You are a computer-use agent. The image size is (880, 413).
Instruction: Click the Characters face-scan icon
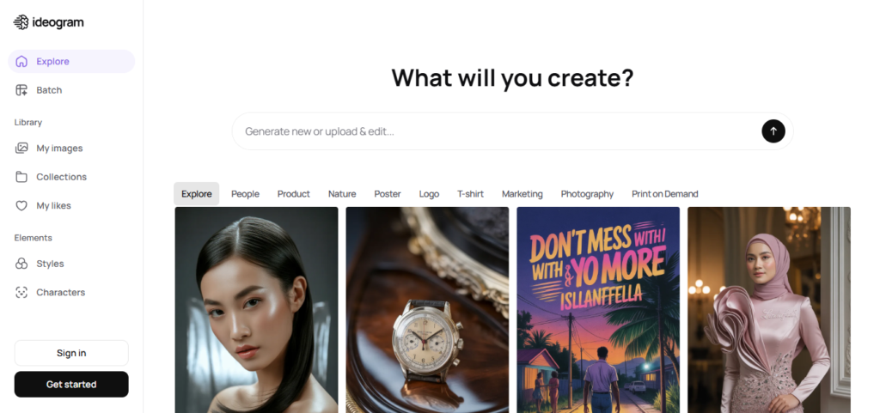(x=21, y=293)
